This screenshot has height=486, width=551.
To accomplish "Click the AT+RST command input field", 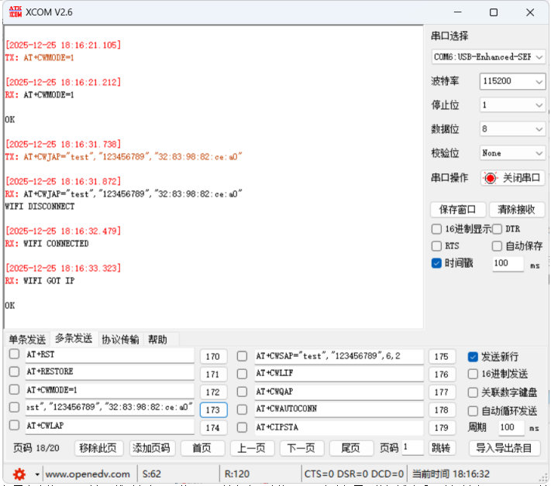I will click(x=109, y=354).
